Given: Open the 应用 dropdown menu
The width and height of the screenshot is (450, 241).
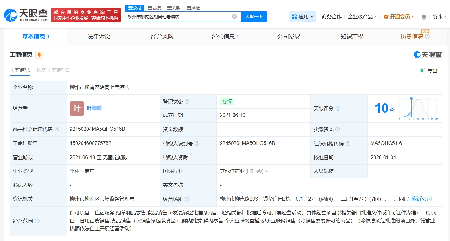Looking at the screenshot, I should [302, 17].
